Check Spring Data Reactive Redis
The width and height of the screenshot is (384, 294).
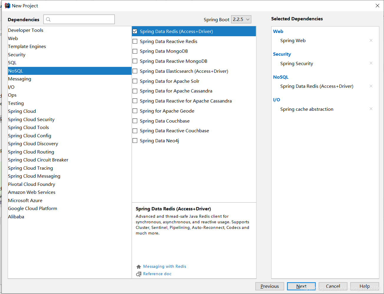(135, 41)
